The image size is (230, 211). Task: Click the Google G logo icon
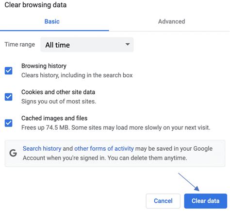[13, 153]
